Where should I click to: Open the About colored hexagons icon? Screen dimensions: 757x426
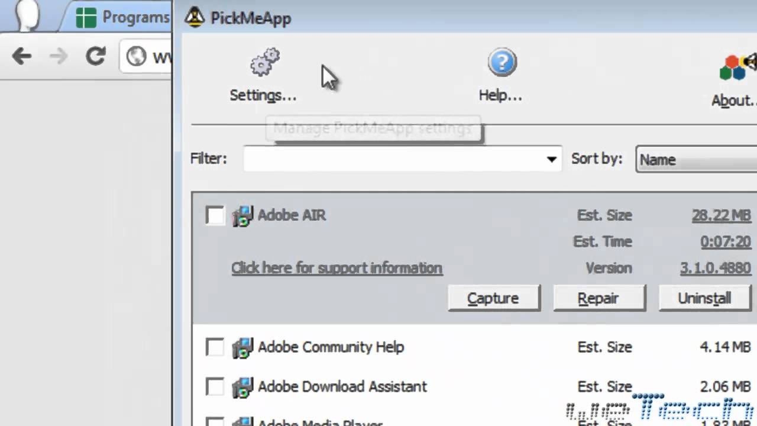737,67
